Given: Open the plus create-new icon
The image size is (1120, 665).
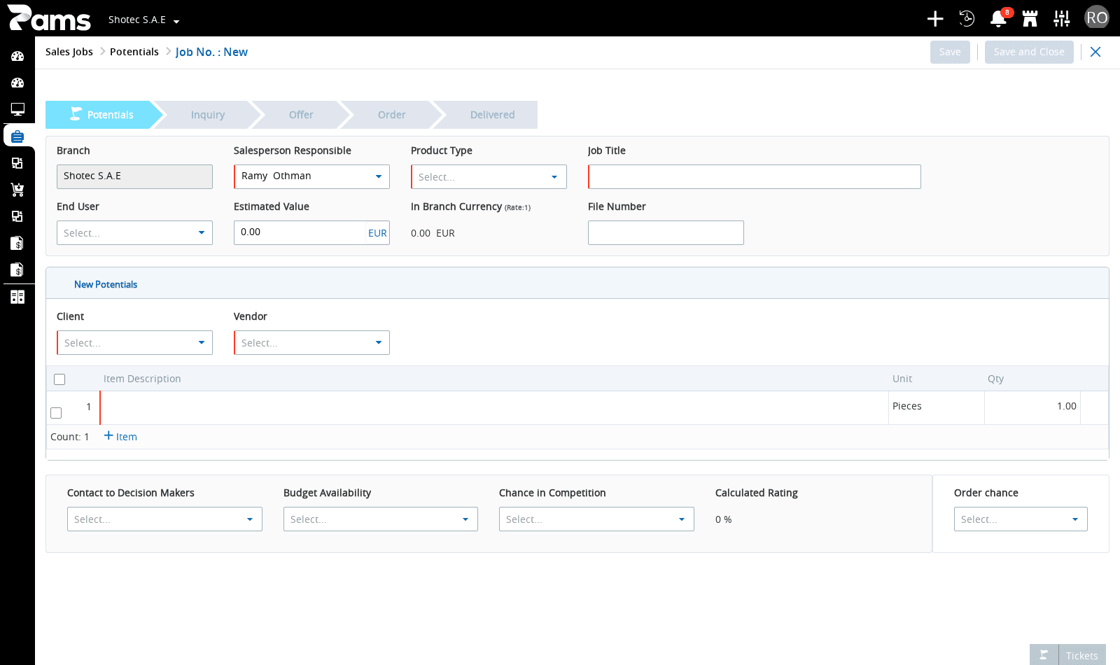Looking at the screenshot, I should pos(935,19).
